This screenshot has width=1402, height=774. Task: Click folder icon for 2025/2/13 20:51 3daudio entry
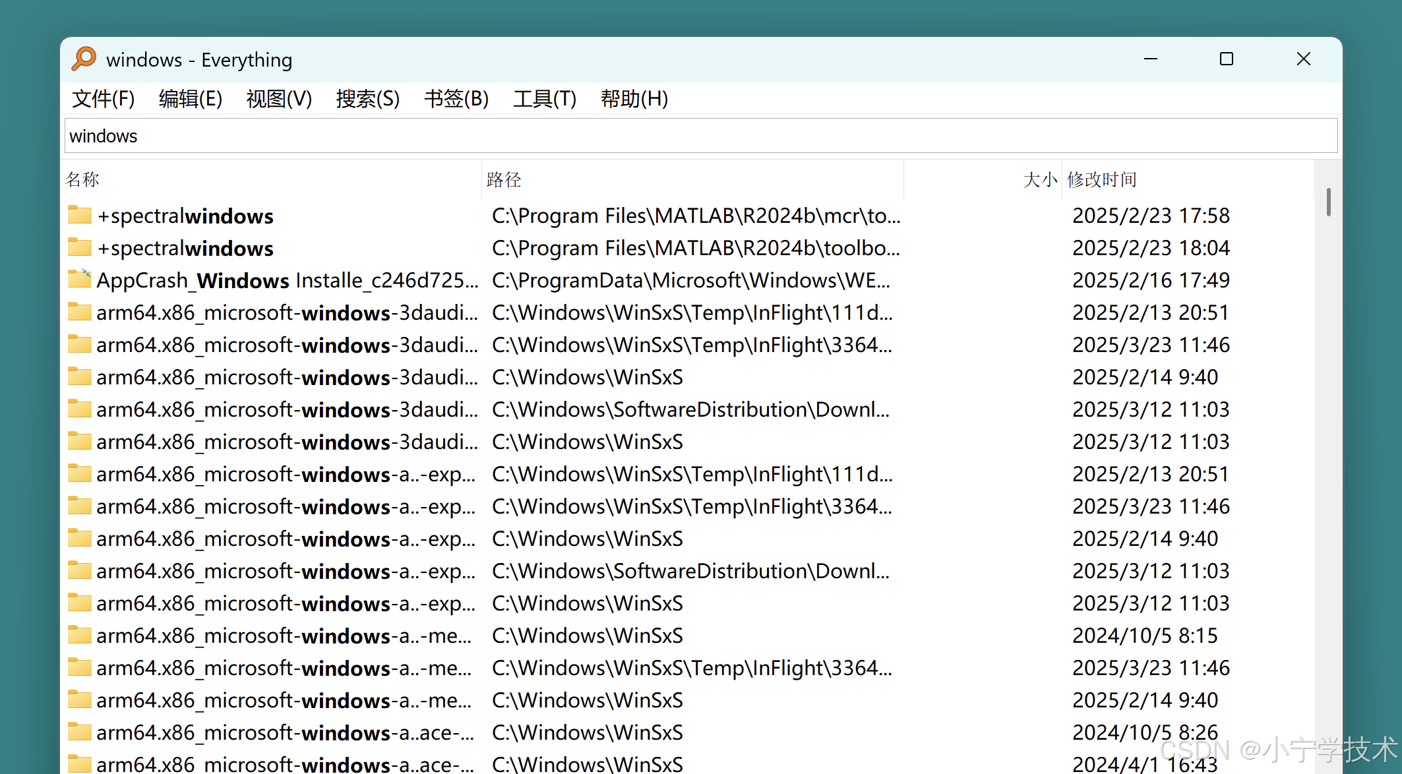[x=80, y=312]
